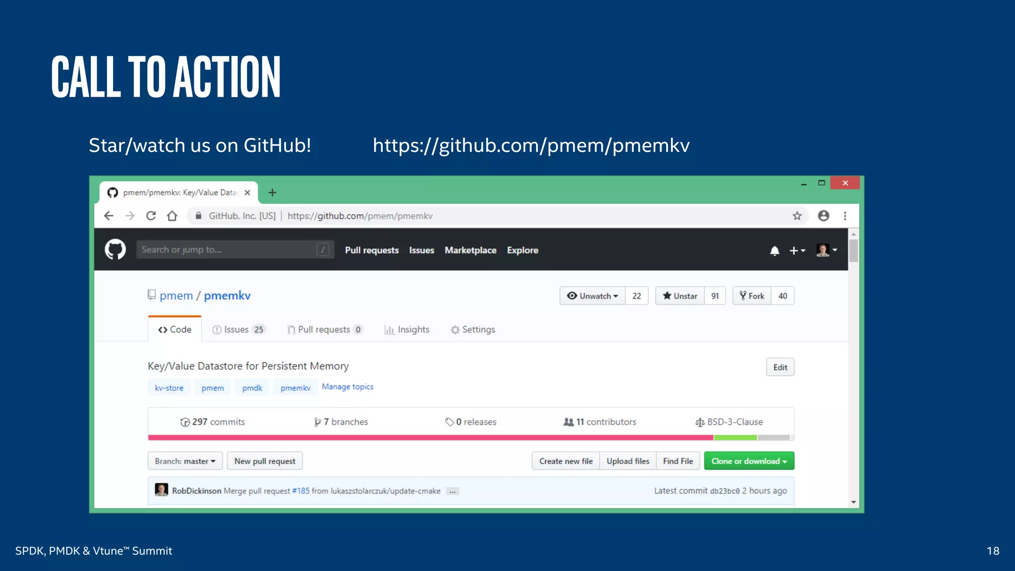View the 40 forks count
Image resolution: width=1015 pixels, height=571 pixels.
[783, 296]
